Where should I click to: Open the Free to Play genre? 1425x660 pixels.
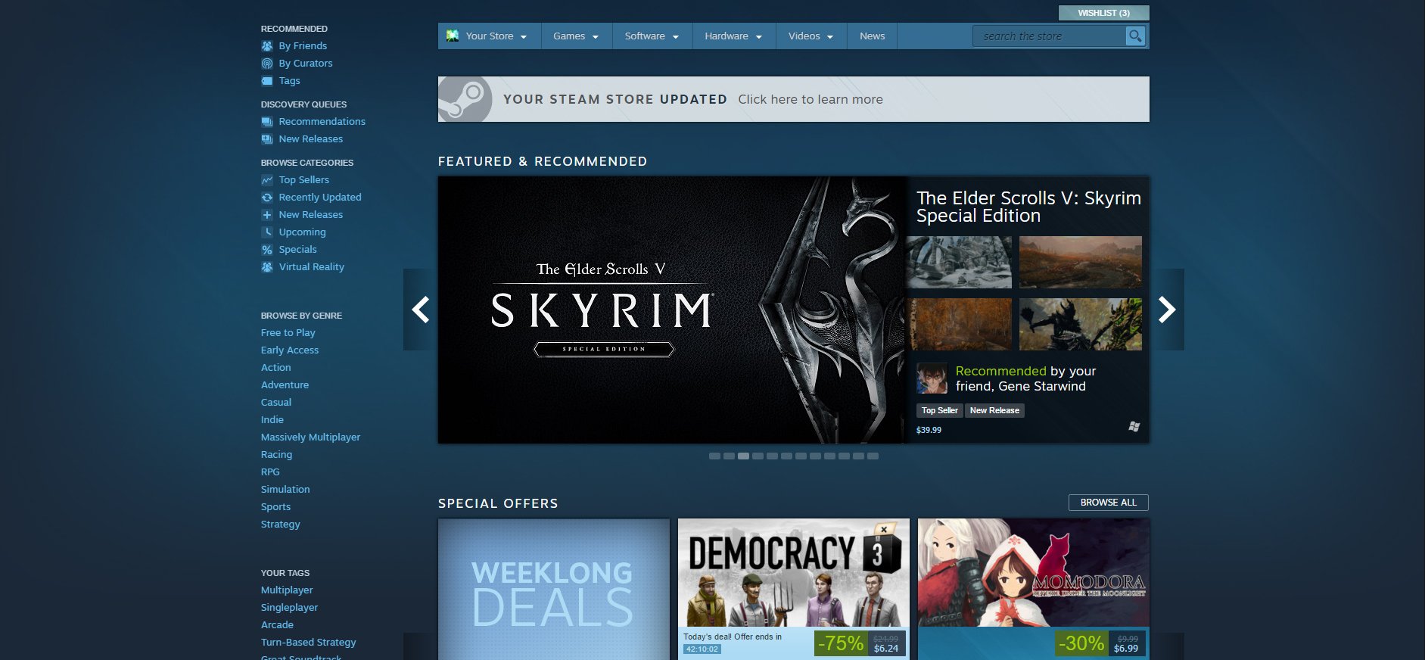288,333
